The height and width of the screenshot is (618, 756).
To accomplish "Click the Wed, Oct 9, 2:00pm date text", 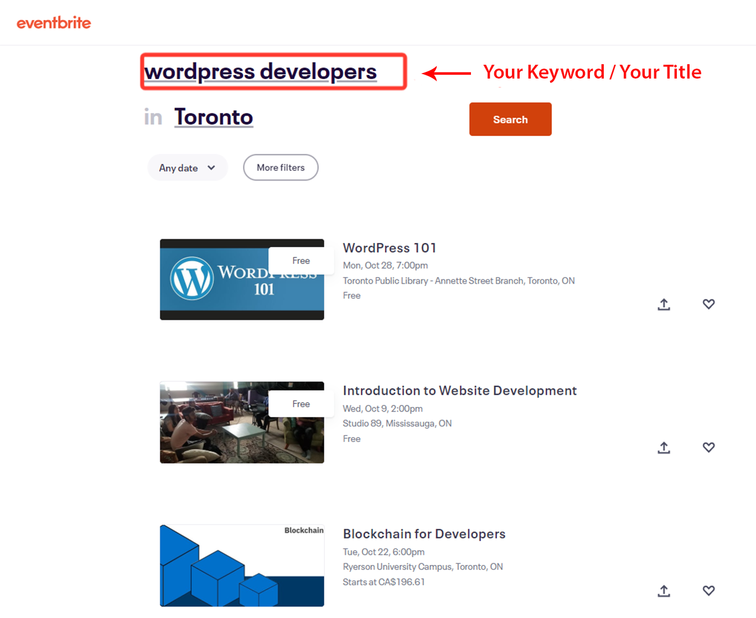I will pos(382,409).
